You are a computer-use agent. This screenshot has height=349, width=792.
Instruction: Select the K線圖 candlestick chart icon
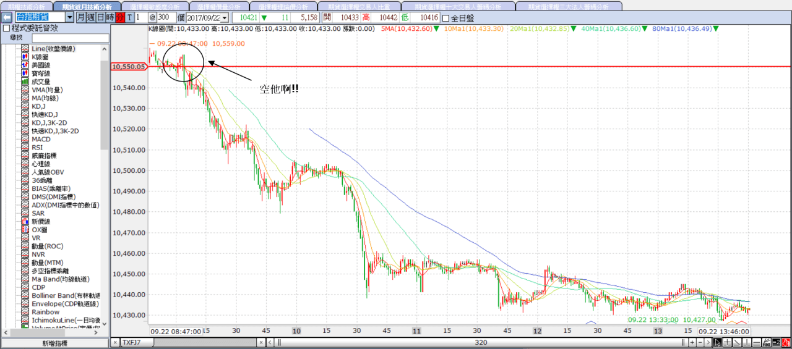point(25,57)
